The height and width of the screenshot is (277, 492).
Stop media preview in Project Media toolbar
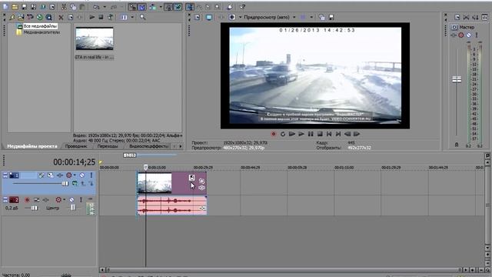click(101, 17)
